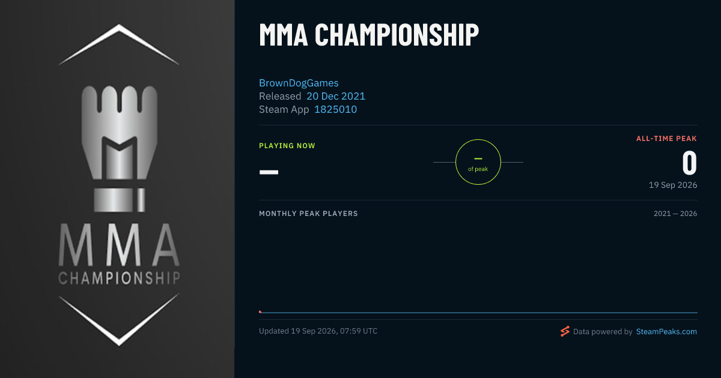Click the MMA Championship fist logo
Screen dimensions: 721x378
point(119,148)
